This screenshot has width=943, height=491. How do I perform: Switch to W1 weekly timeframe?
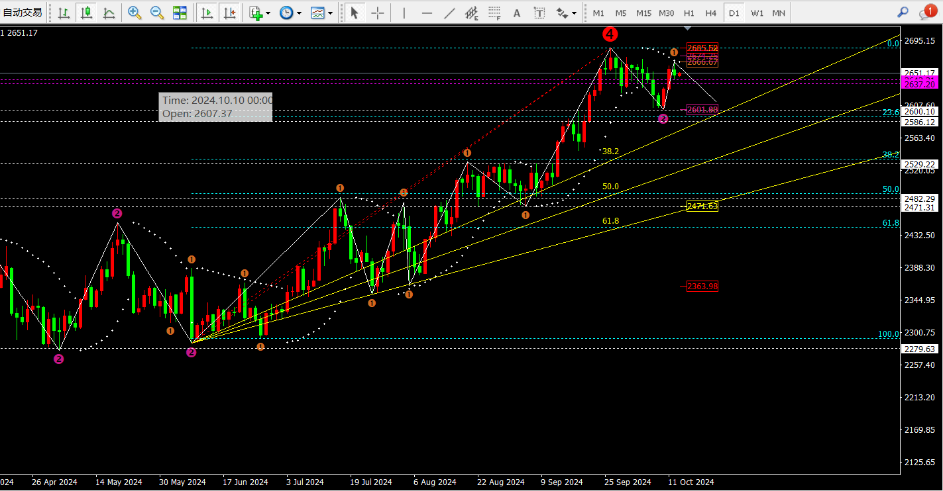tap(757, 13)
